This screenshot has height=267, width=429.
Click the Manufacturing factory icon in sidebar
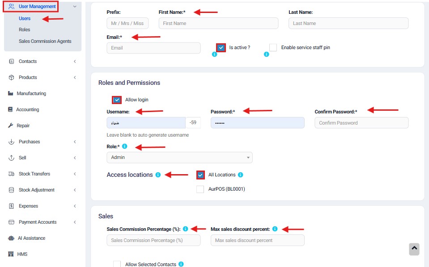[x=11, y=93]
